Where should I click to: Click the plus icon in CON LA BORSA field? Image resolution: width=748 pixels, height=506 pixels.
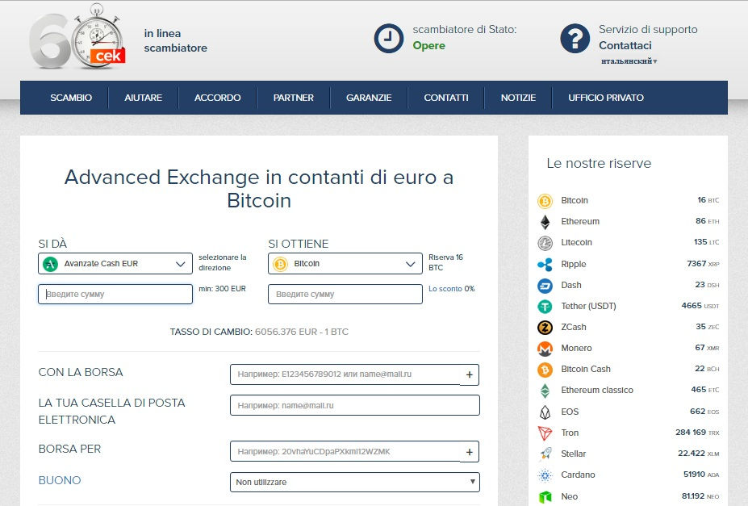[470, 374]
